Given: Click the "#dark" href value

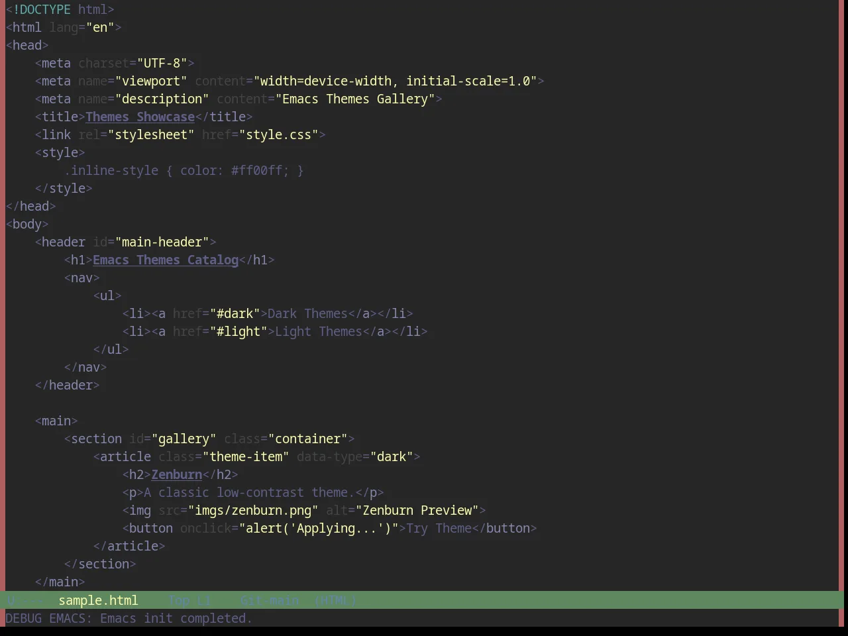Looking at the screenshot, I should pos(235,313).
